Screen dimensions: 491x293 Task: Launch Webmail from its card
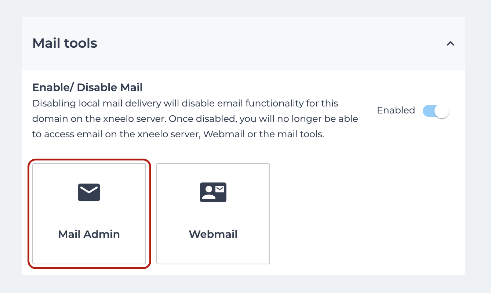tap(213, 214)
